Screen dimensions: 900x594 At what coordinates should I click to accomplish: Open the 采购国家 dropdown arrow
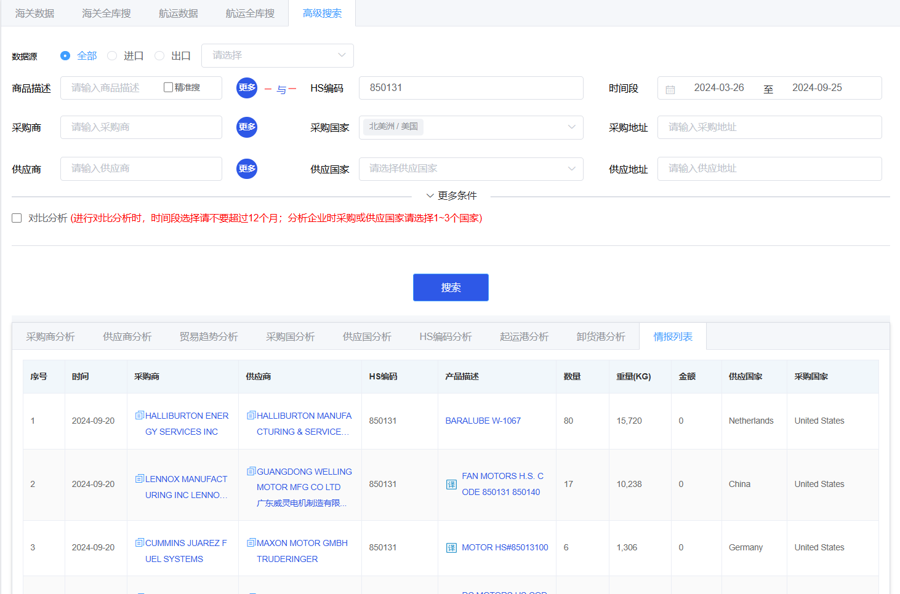(572, 127)
